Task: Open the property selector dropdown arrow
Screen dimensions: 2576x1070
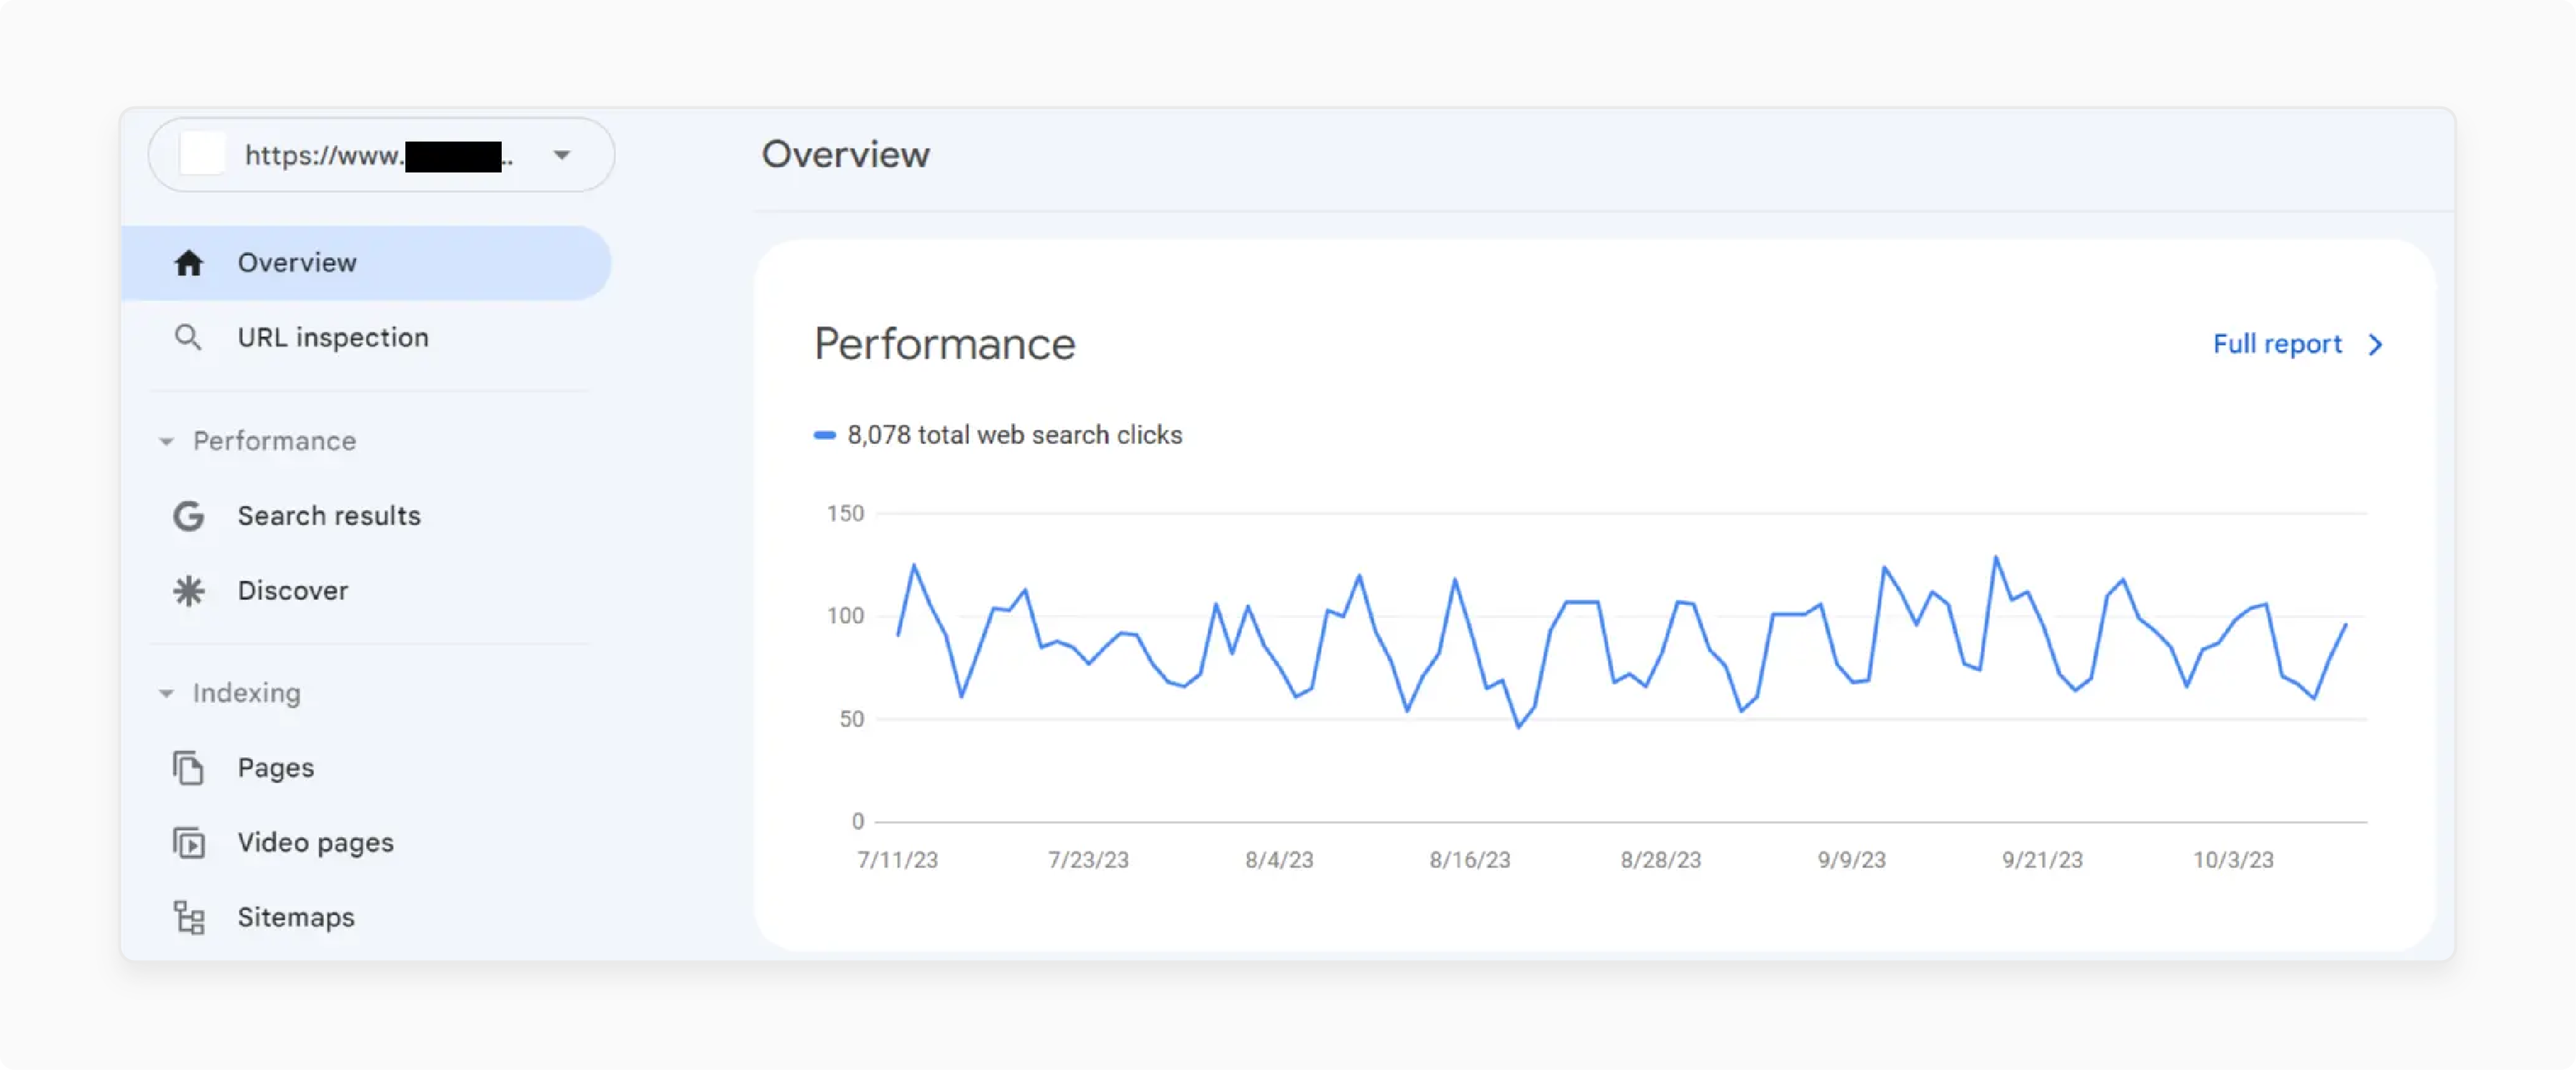Action: click(x=562, y=155)
